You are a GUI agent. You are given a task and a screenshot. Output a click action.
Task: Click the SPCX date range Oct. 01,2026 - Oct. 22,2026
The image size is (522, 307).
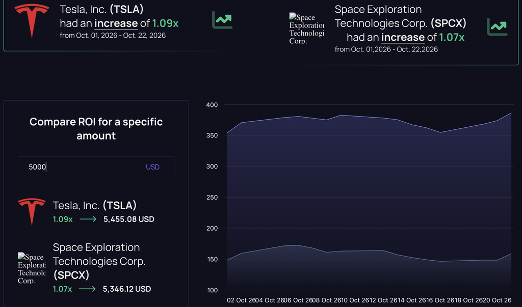tap(386, 49)
